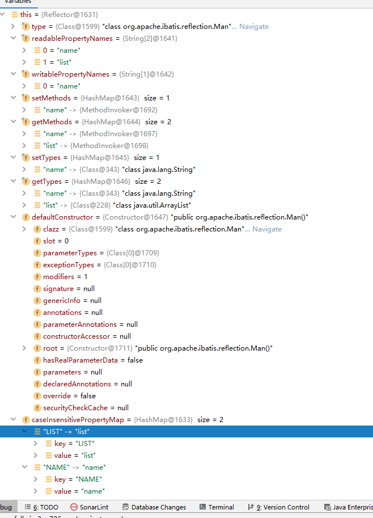
Task: Open the Version Control tool window
Action: pos(278,507)
